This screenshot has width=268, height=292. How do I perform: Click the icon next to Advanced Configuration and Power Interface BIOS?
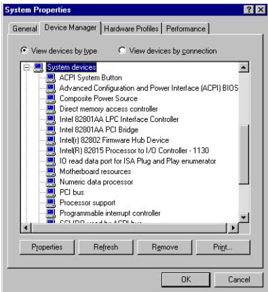click(x=51, y=88)
